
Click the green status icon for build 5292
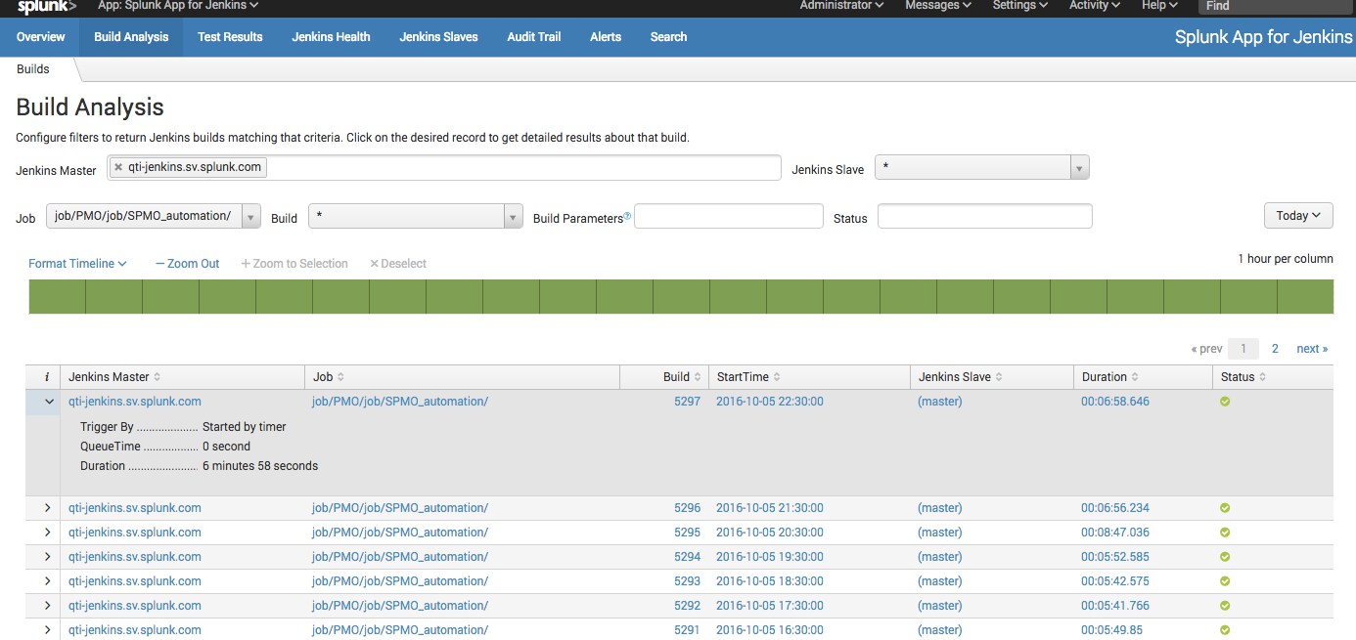click(1225, 606)
